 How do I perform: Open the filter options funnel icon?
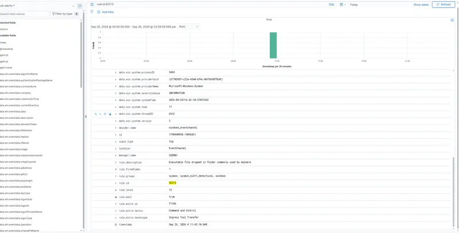coord(92,12)
